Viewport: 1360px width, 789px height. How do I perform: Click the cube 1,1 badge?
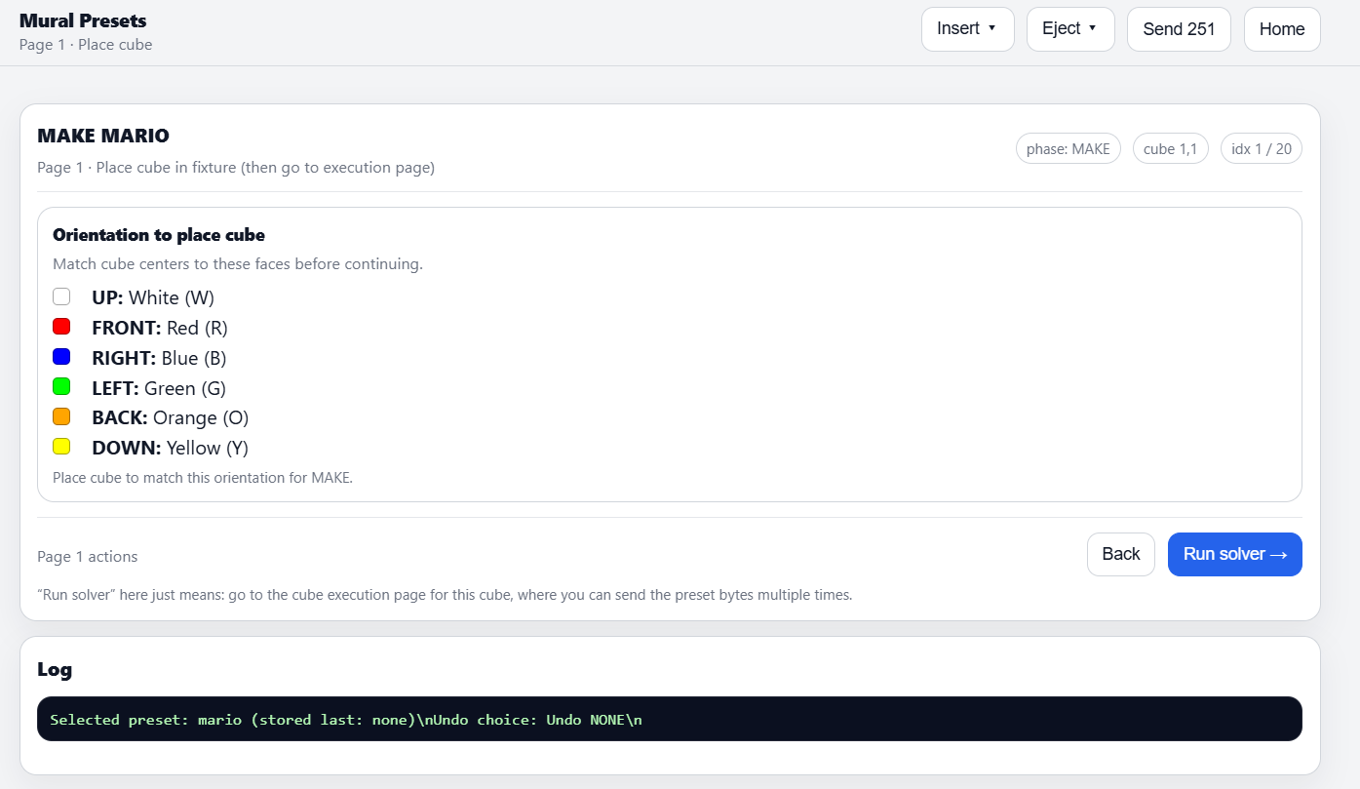click(x=1170, y=149)
